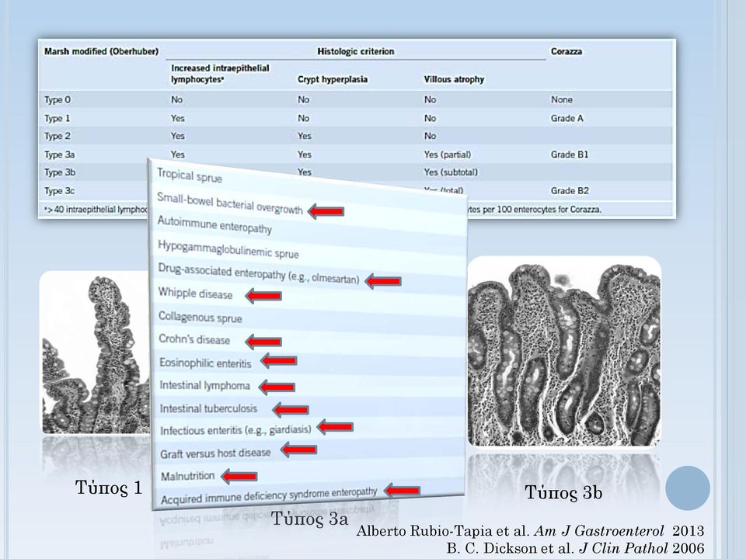746x559 pixels.
Task: Click 'Tropical sprue' list entry
Action: point(190,175)
